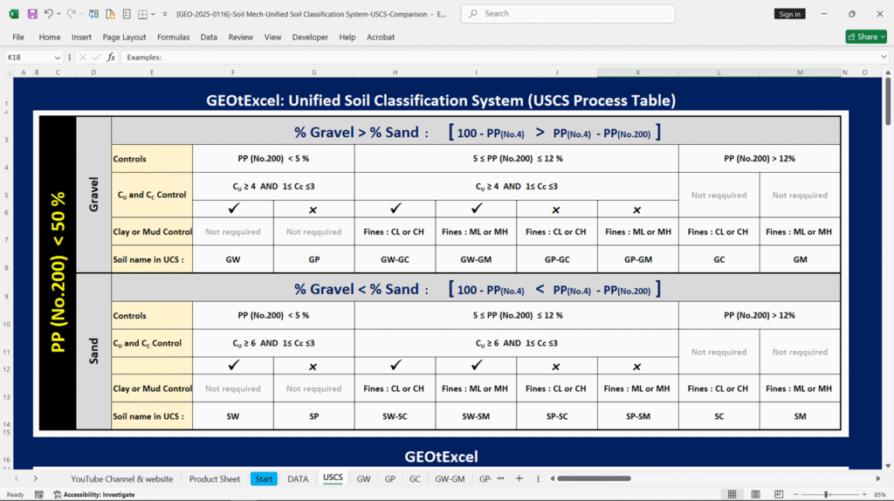The width and height of the screenshot is (894, 501).
Task: Switch to Page Layout view icon
Action: pos(755,494)
